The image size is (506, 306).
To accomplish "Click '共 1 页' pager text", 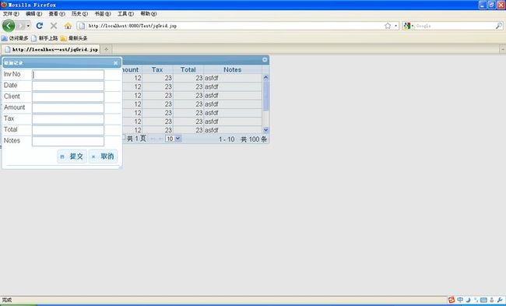I will coord(136,139).
